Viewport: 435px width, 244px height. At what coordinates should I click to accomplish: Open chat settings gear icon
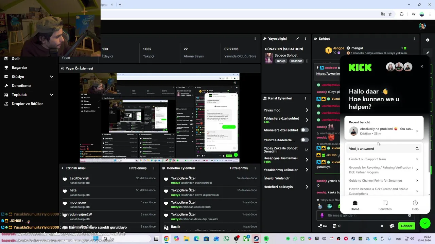[x=382, y=226]
